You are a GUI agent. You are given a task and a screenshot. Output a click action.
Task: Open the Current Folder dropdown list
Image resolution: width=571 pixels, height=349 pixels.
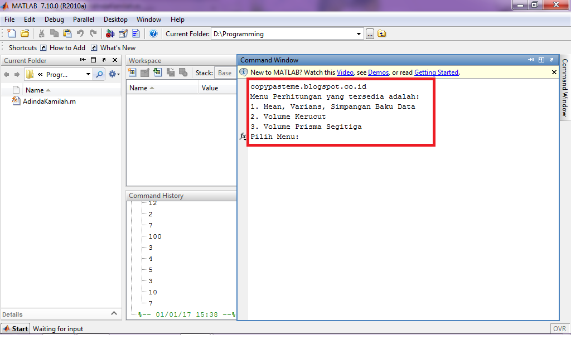[x=360, y=33]
